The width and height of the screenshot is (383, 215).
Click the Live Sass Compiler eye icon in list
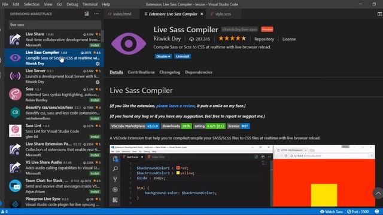(x=15, y=58)
